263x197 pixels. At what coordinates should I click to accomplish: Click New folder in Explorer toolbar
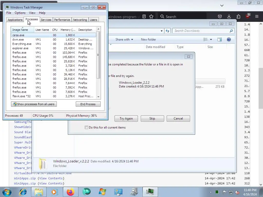pyautogui.click(x=148, y=40)
